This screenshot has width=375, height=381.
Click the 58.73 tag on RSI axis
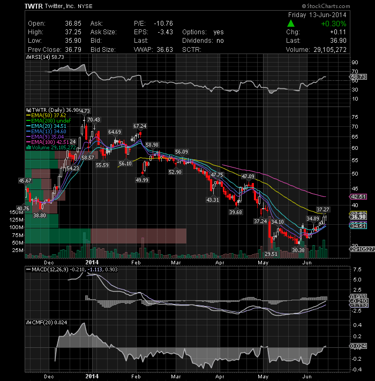point(358,77)
